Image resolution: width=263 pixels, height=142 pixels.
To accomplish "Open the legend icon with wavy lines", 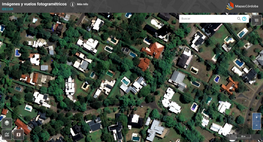I will (7, 135).
